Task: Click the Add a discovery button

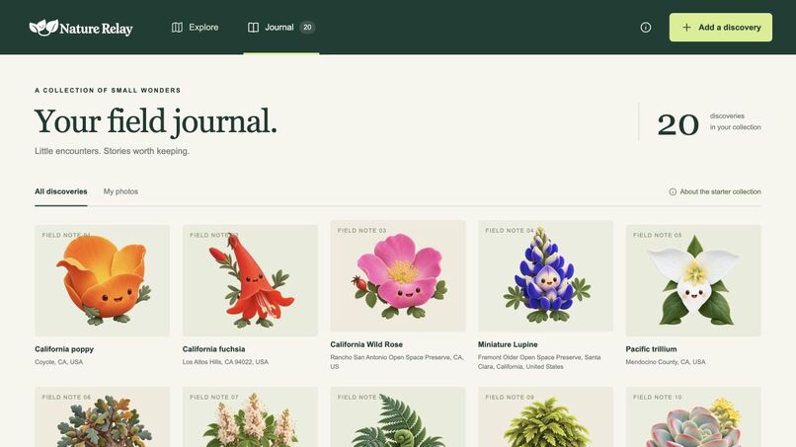Action: tap(721, 28)
